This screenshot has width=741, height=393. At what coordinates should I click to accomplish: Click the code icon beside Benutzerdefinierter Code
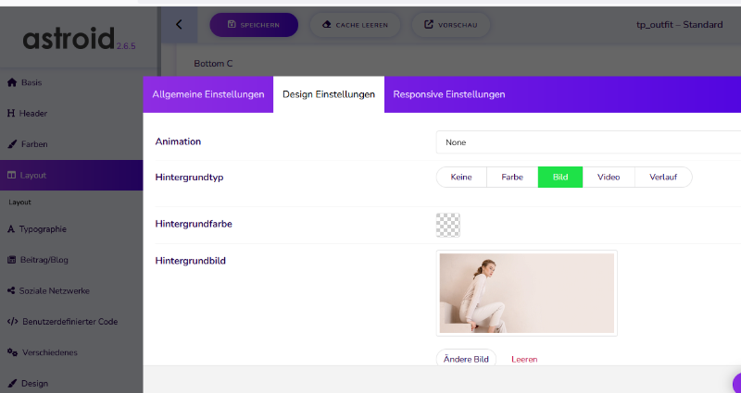coord(13,322)
